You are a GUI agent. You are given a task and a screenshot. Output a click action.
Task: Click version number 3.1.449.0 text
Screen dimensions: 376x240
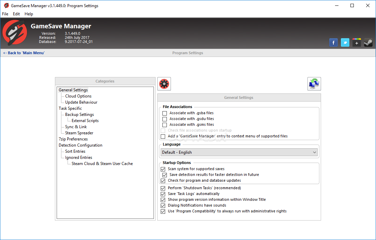[72, 33]
